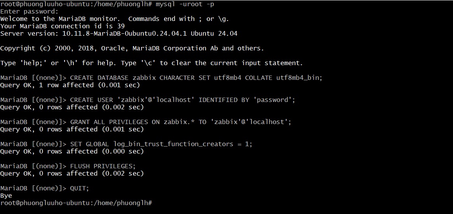
Task: Click the quoted 'password' string
Action: tap(273, 100)
